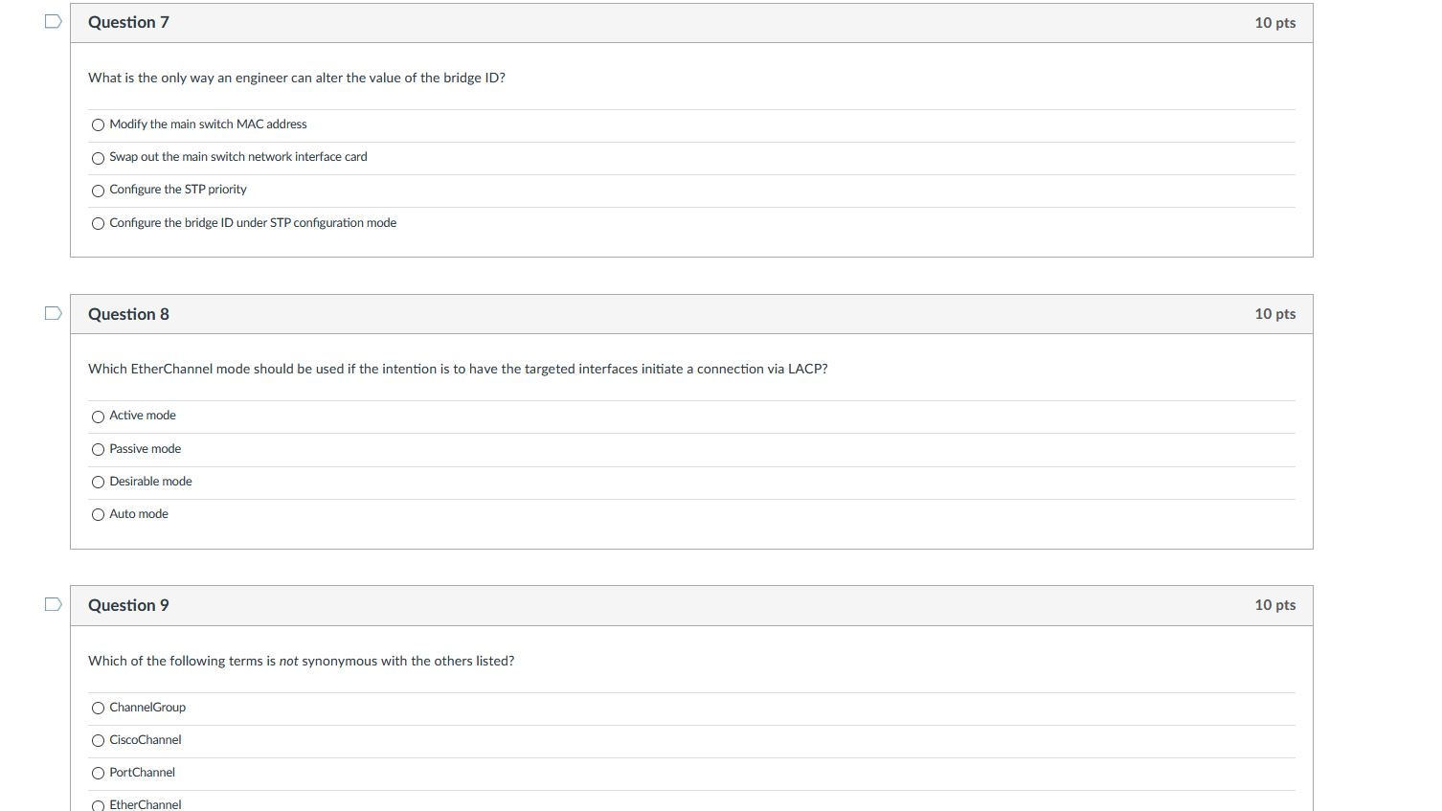Click the Question 7 header

[128, 22]
